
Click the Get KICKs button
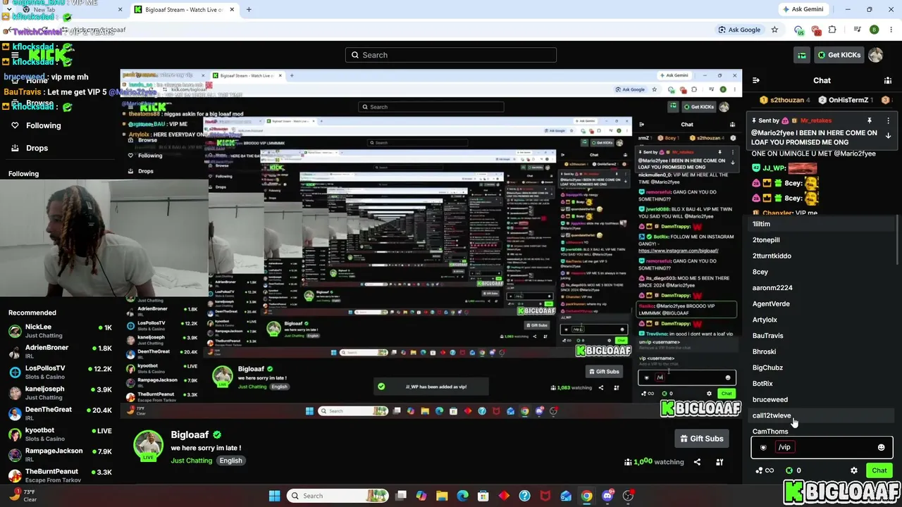coord(839,55)
